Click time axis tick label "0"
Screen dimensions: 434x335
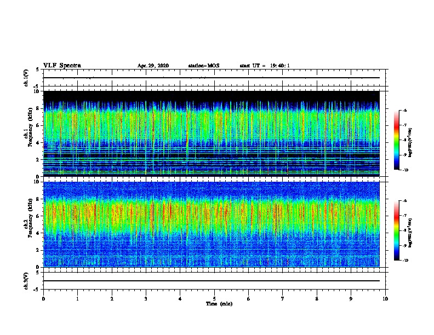[x=43, y=299]
